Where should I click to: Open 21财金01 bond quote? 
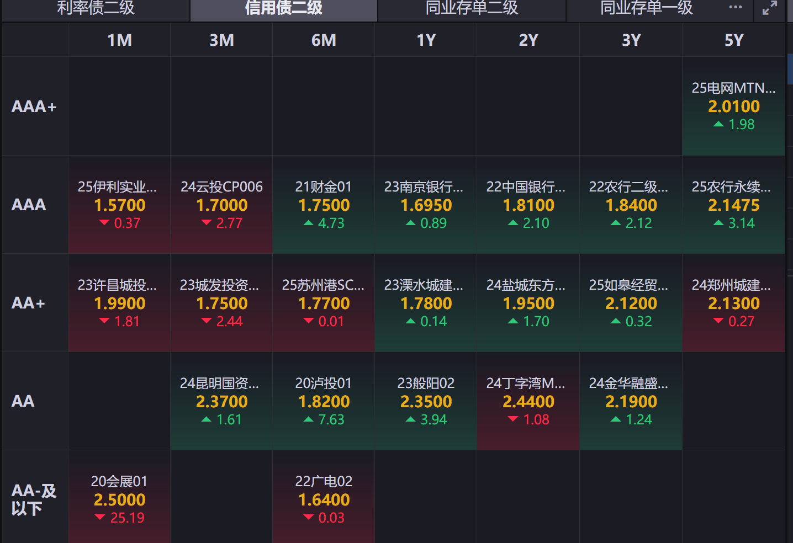pyautogui.click(x=324, y=205)
